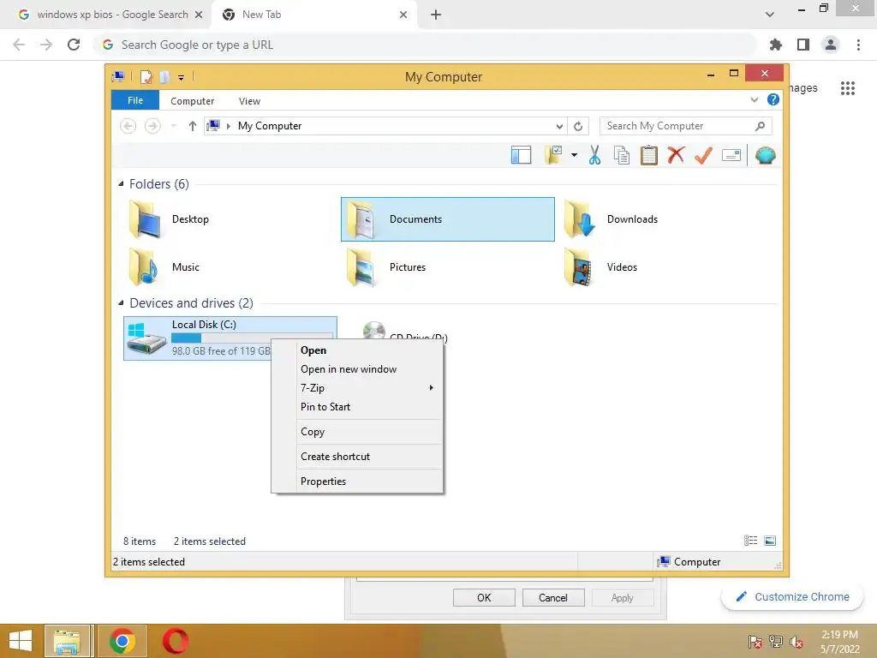Click the Windows Start button
The image size is (877, 658).
(x=21, y=641)
